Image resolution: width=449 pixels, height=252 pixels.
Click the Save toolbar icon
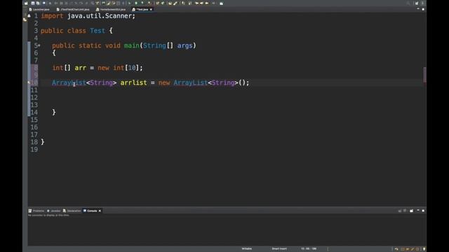pyautogui.click(x=33, y=3)
